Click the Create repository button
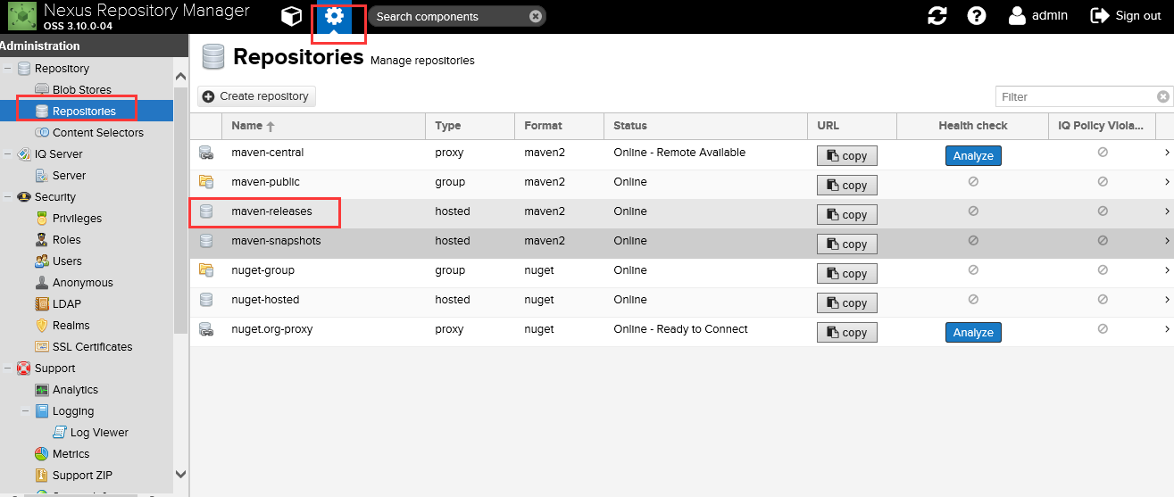 [x=257, y=96]
